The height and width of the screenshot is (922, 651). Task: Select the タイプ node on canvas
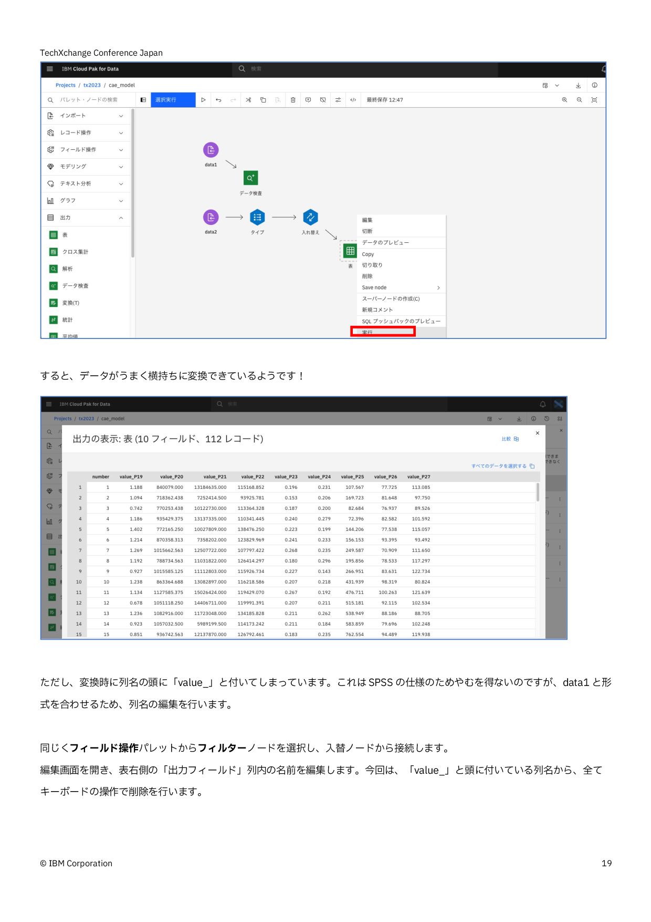[257, 217]
